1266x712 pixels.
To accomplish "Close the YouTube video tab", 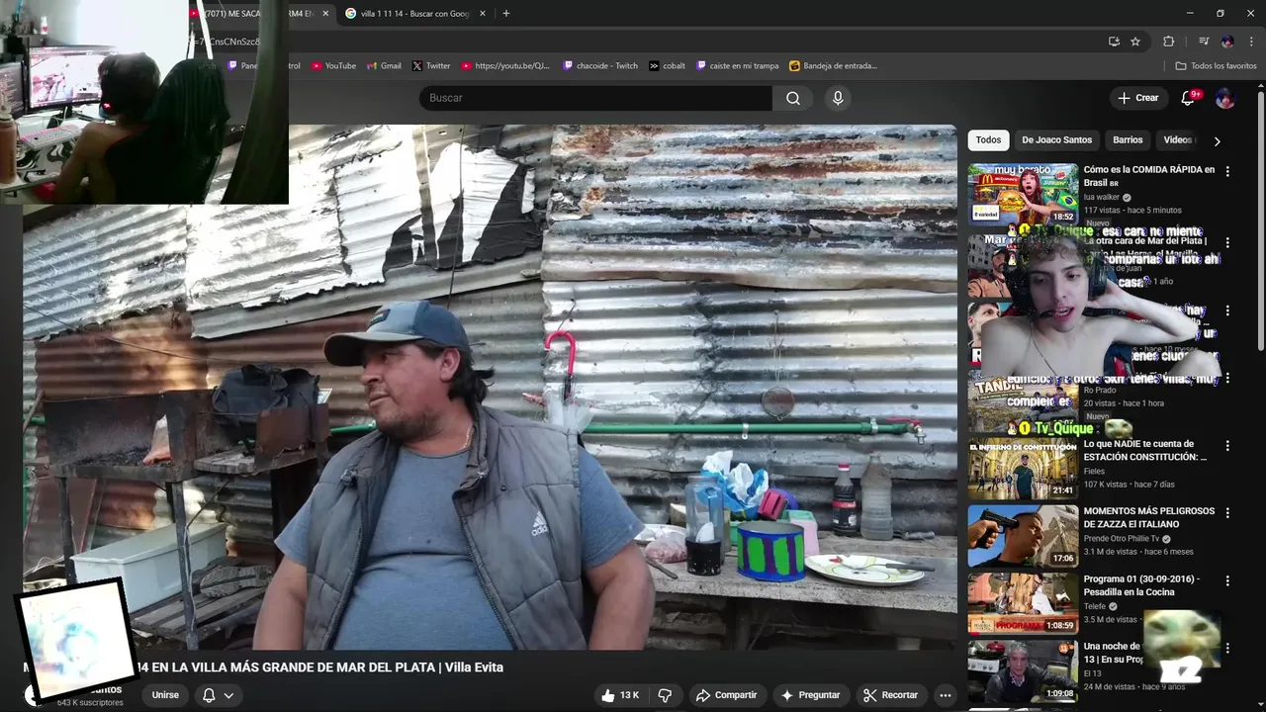I will click(x=325, y=14).
